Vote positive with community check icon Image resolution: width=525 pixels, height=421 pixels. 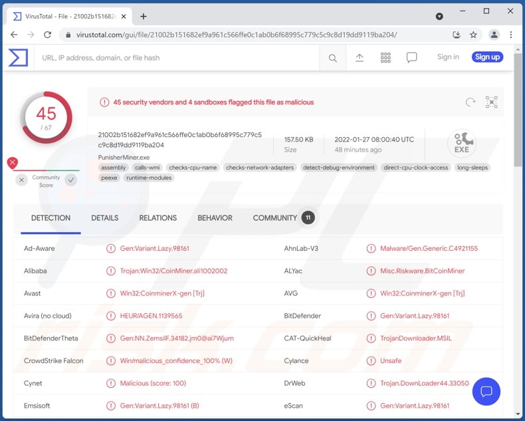(x=71, y=180)
